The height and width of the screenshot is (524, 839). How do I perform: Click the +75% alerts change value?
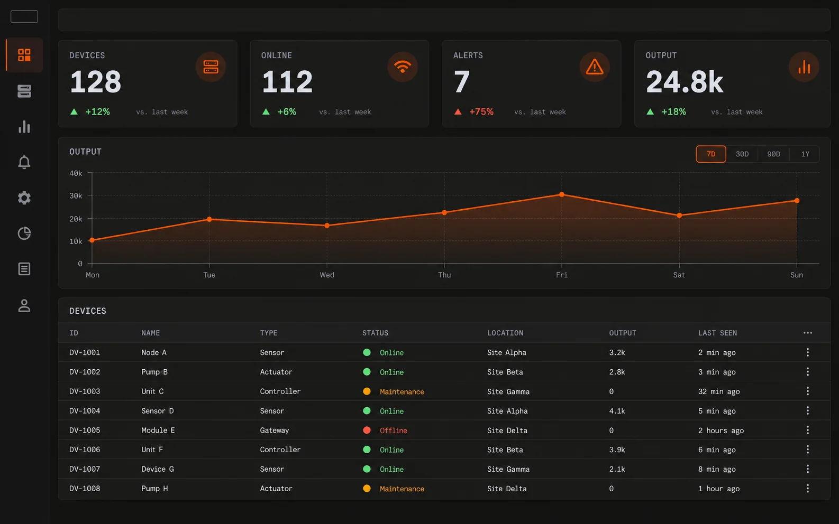tap(481, 112)
